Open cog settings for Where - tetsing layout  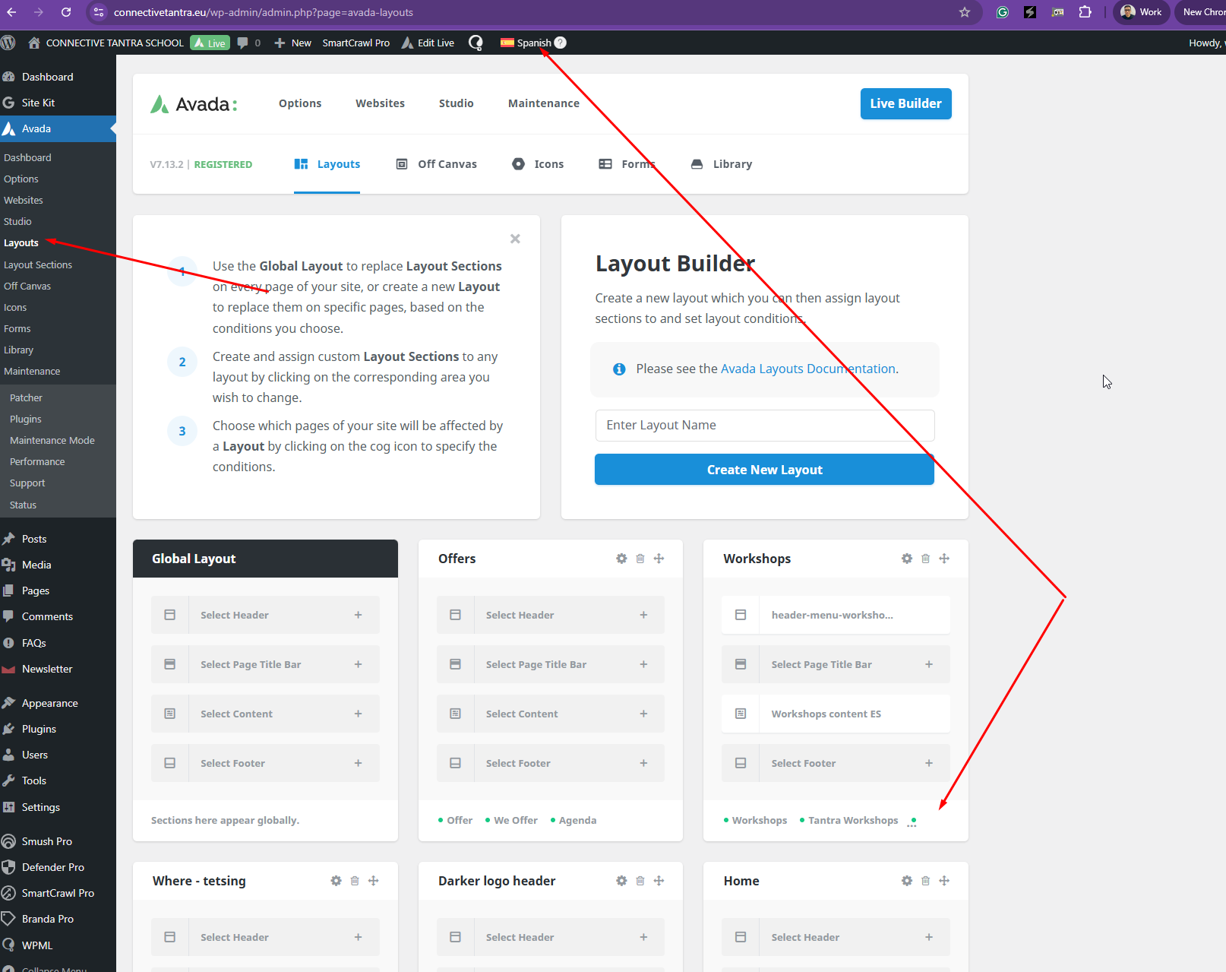tap(336, 881)
